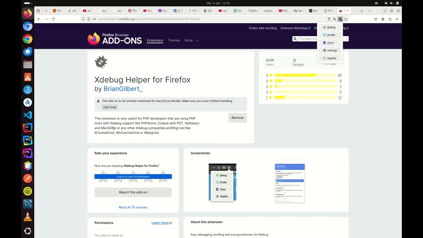423x238 pixels.
Task: Switch to the Extensions nav tab
Action: pyautogui.click(x=155, y=40)
